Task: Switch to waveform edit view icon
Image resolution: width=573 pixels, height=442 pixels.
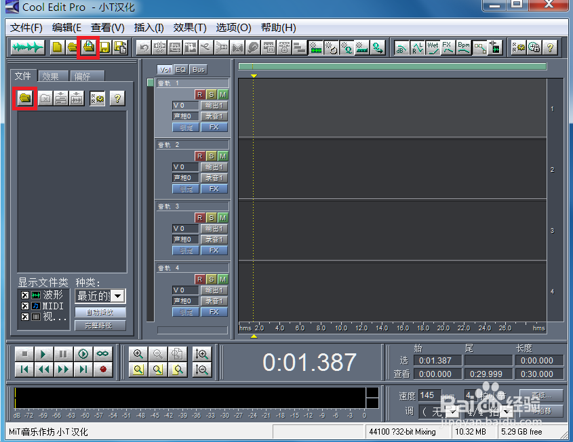Action: (x=27, y=47)
